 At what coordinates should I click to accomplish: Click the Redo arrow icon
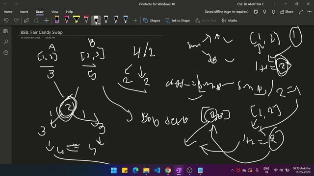16,21
